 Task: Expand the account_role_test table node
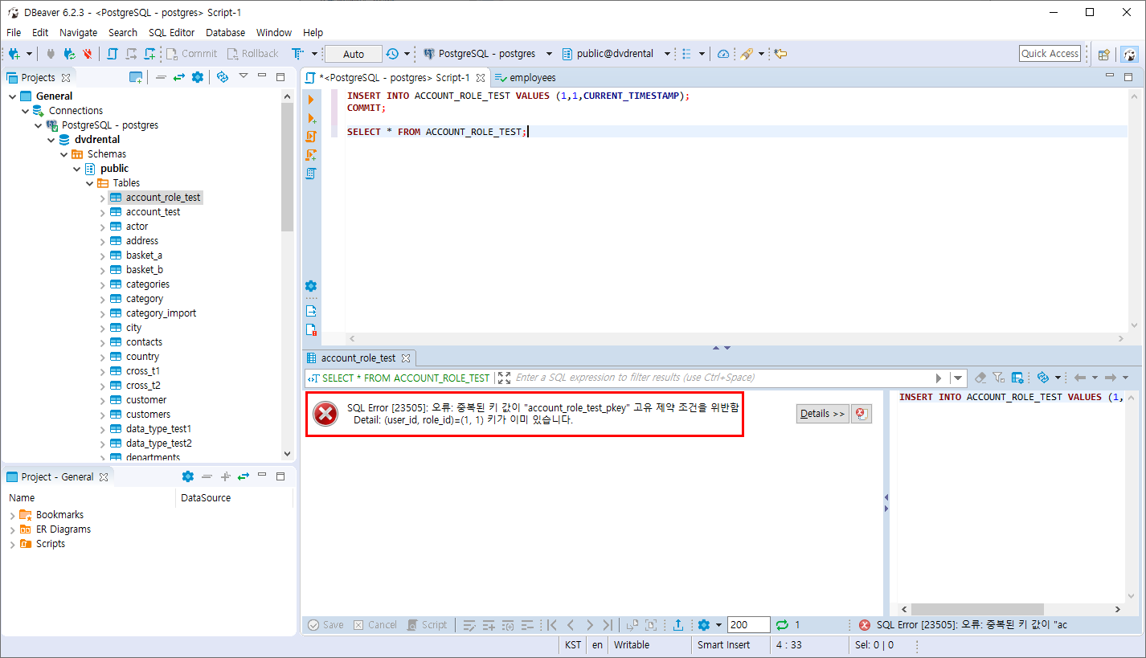coord(102,198)
